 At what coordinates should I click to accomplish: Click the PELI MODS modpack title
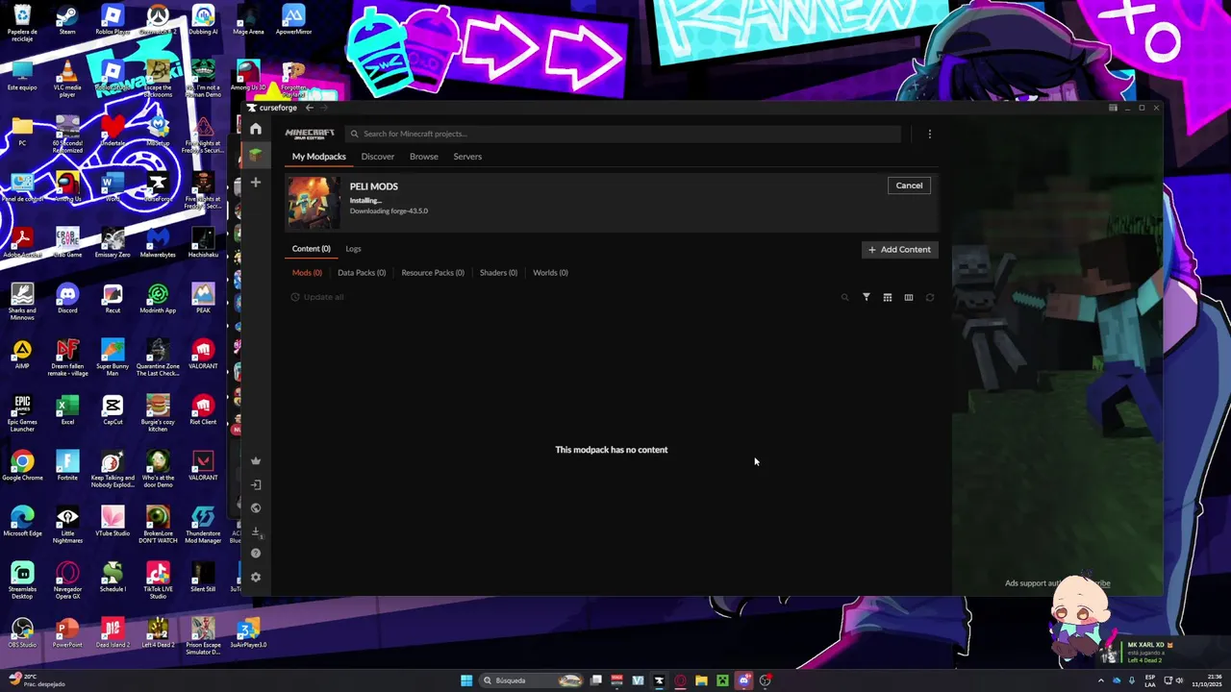click(374, 186)
